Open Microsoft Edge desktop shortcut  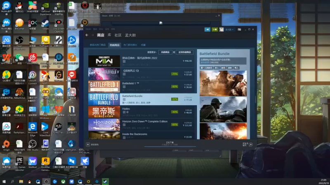pos(33,129)
